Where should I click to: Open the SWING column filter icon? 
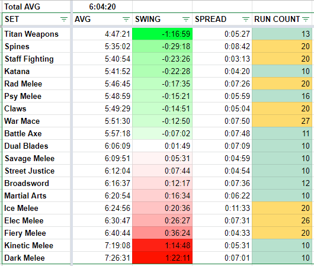click(x=186, y=19)
